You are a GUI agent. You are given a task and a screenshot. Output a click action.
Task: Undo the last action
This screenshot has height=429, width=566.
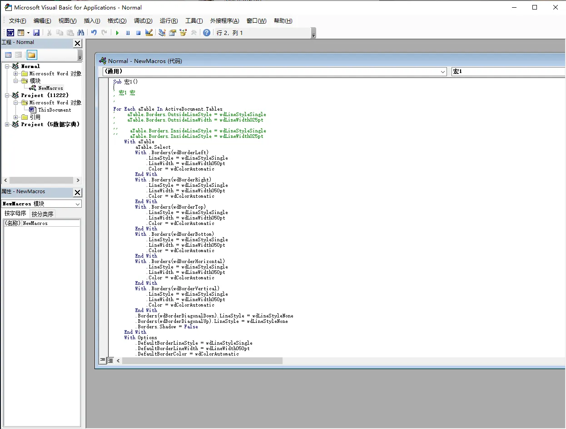coord(94,33)
